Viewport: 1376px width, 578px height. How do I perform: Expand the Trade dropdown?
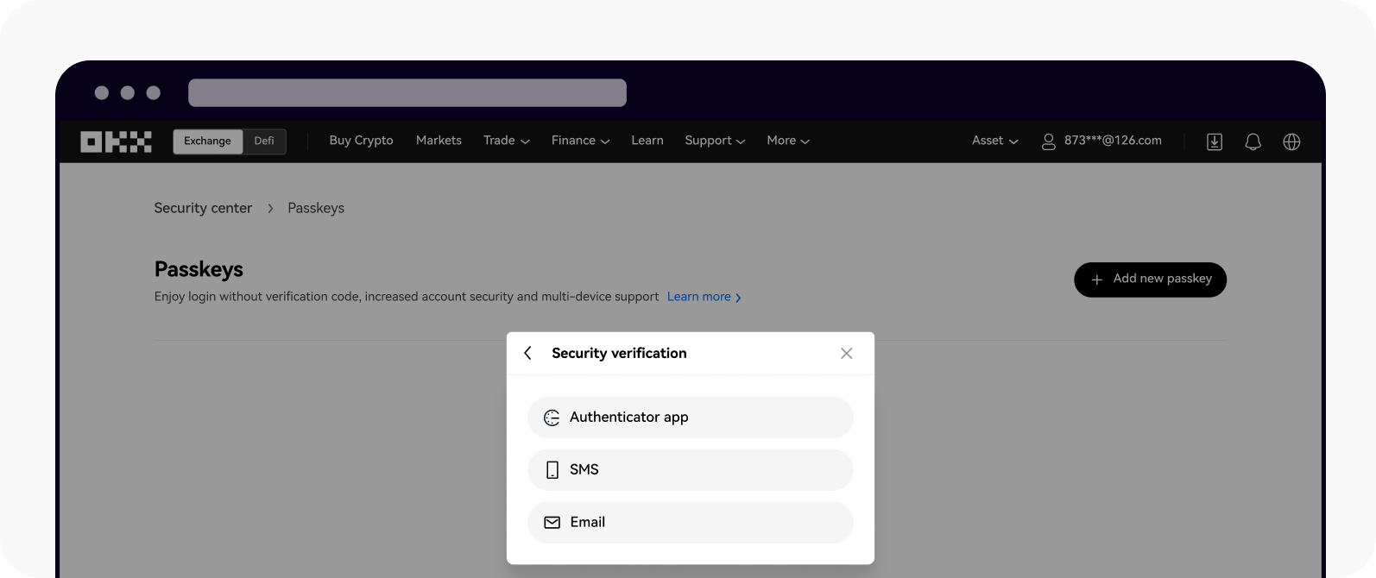pyautogui.click(x=507, y=141)
